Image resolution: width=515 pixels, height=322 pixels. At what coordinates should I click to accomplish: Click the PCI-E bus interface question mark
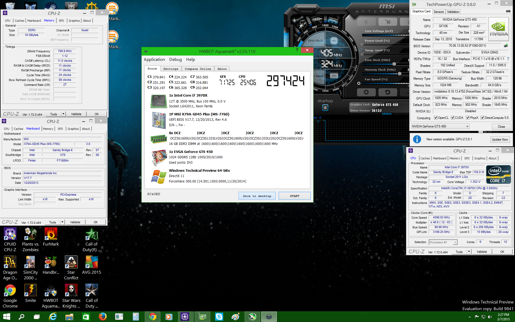coord(508,59)
